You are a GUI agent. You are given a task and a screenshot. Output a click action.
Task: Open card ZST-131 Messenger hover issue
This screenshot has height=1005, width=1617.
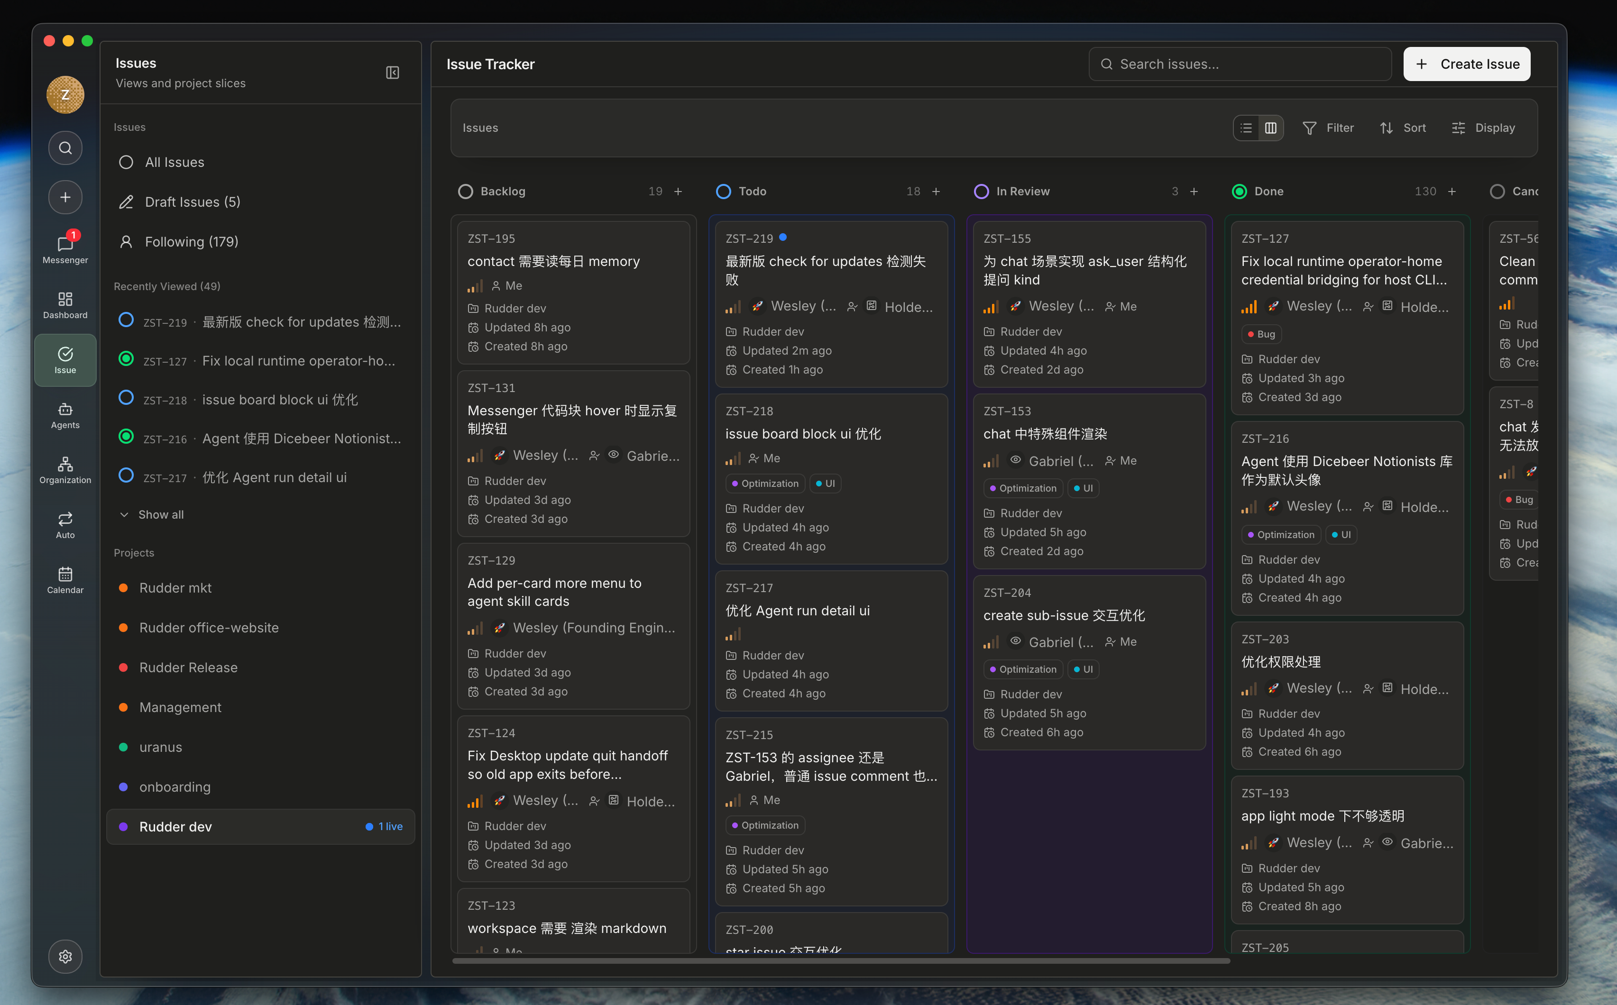tap(573, 453)
